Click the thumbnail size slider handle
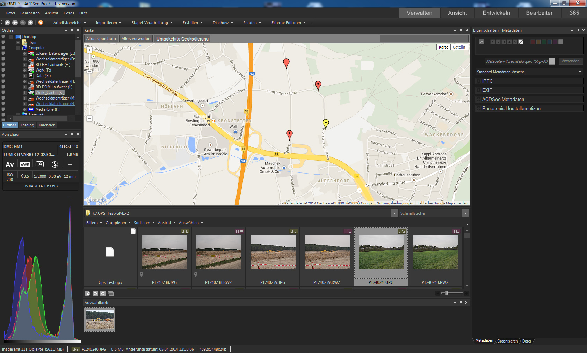The height and width of the screenshot is (353, 587). coord(447,293)
